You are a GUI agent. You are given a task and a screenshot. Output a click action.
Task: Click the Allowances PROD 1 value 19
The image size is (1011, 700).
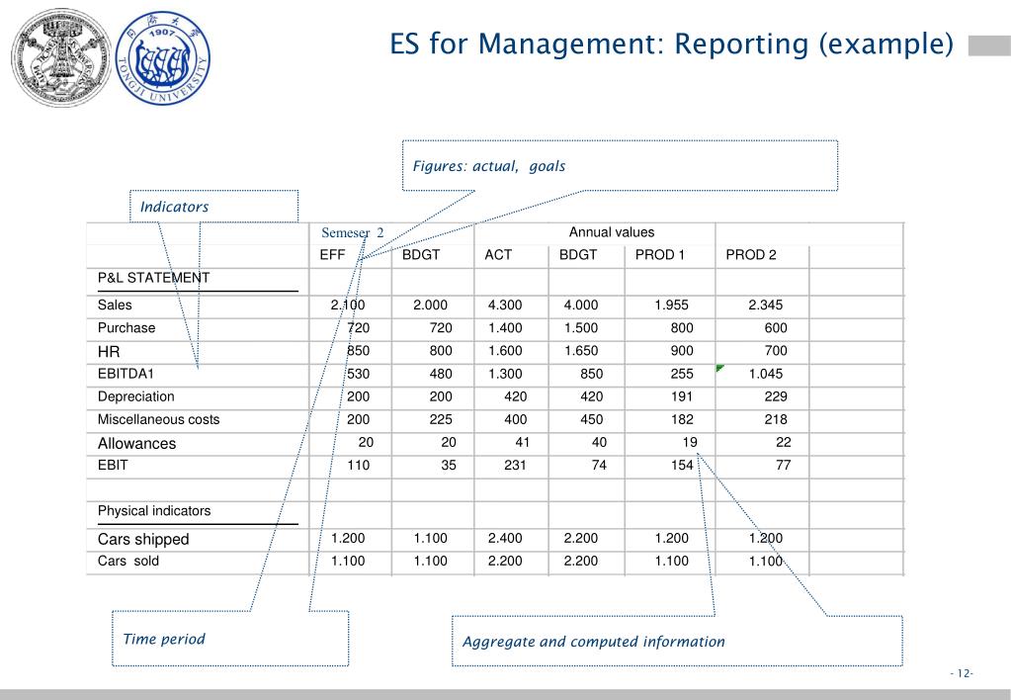tap(690, 442)
